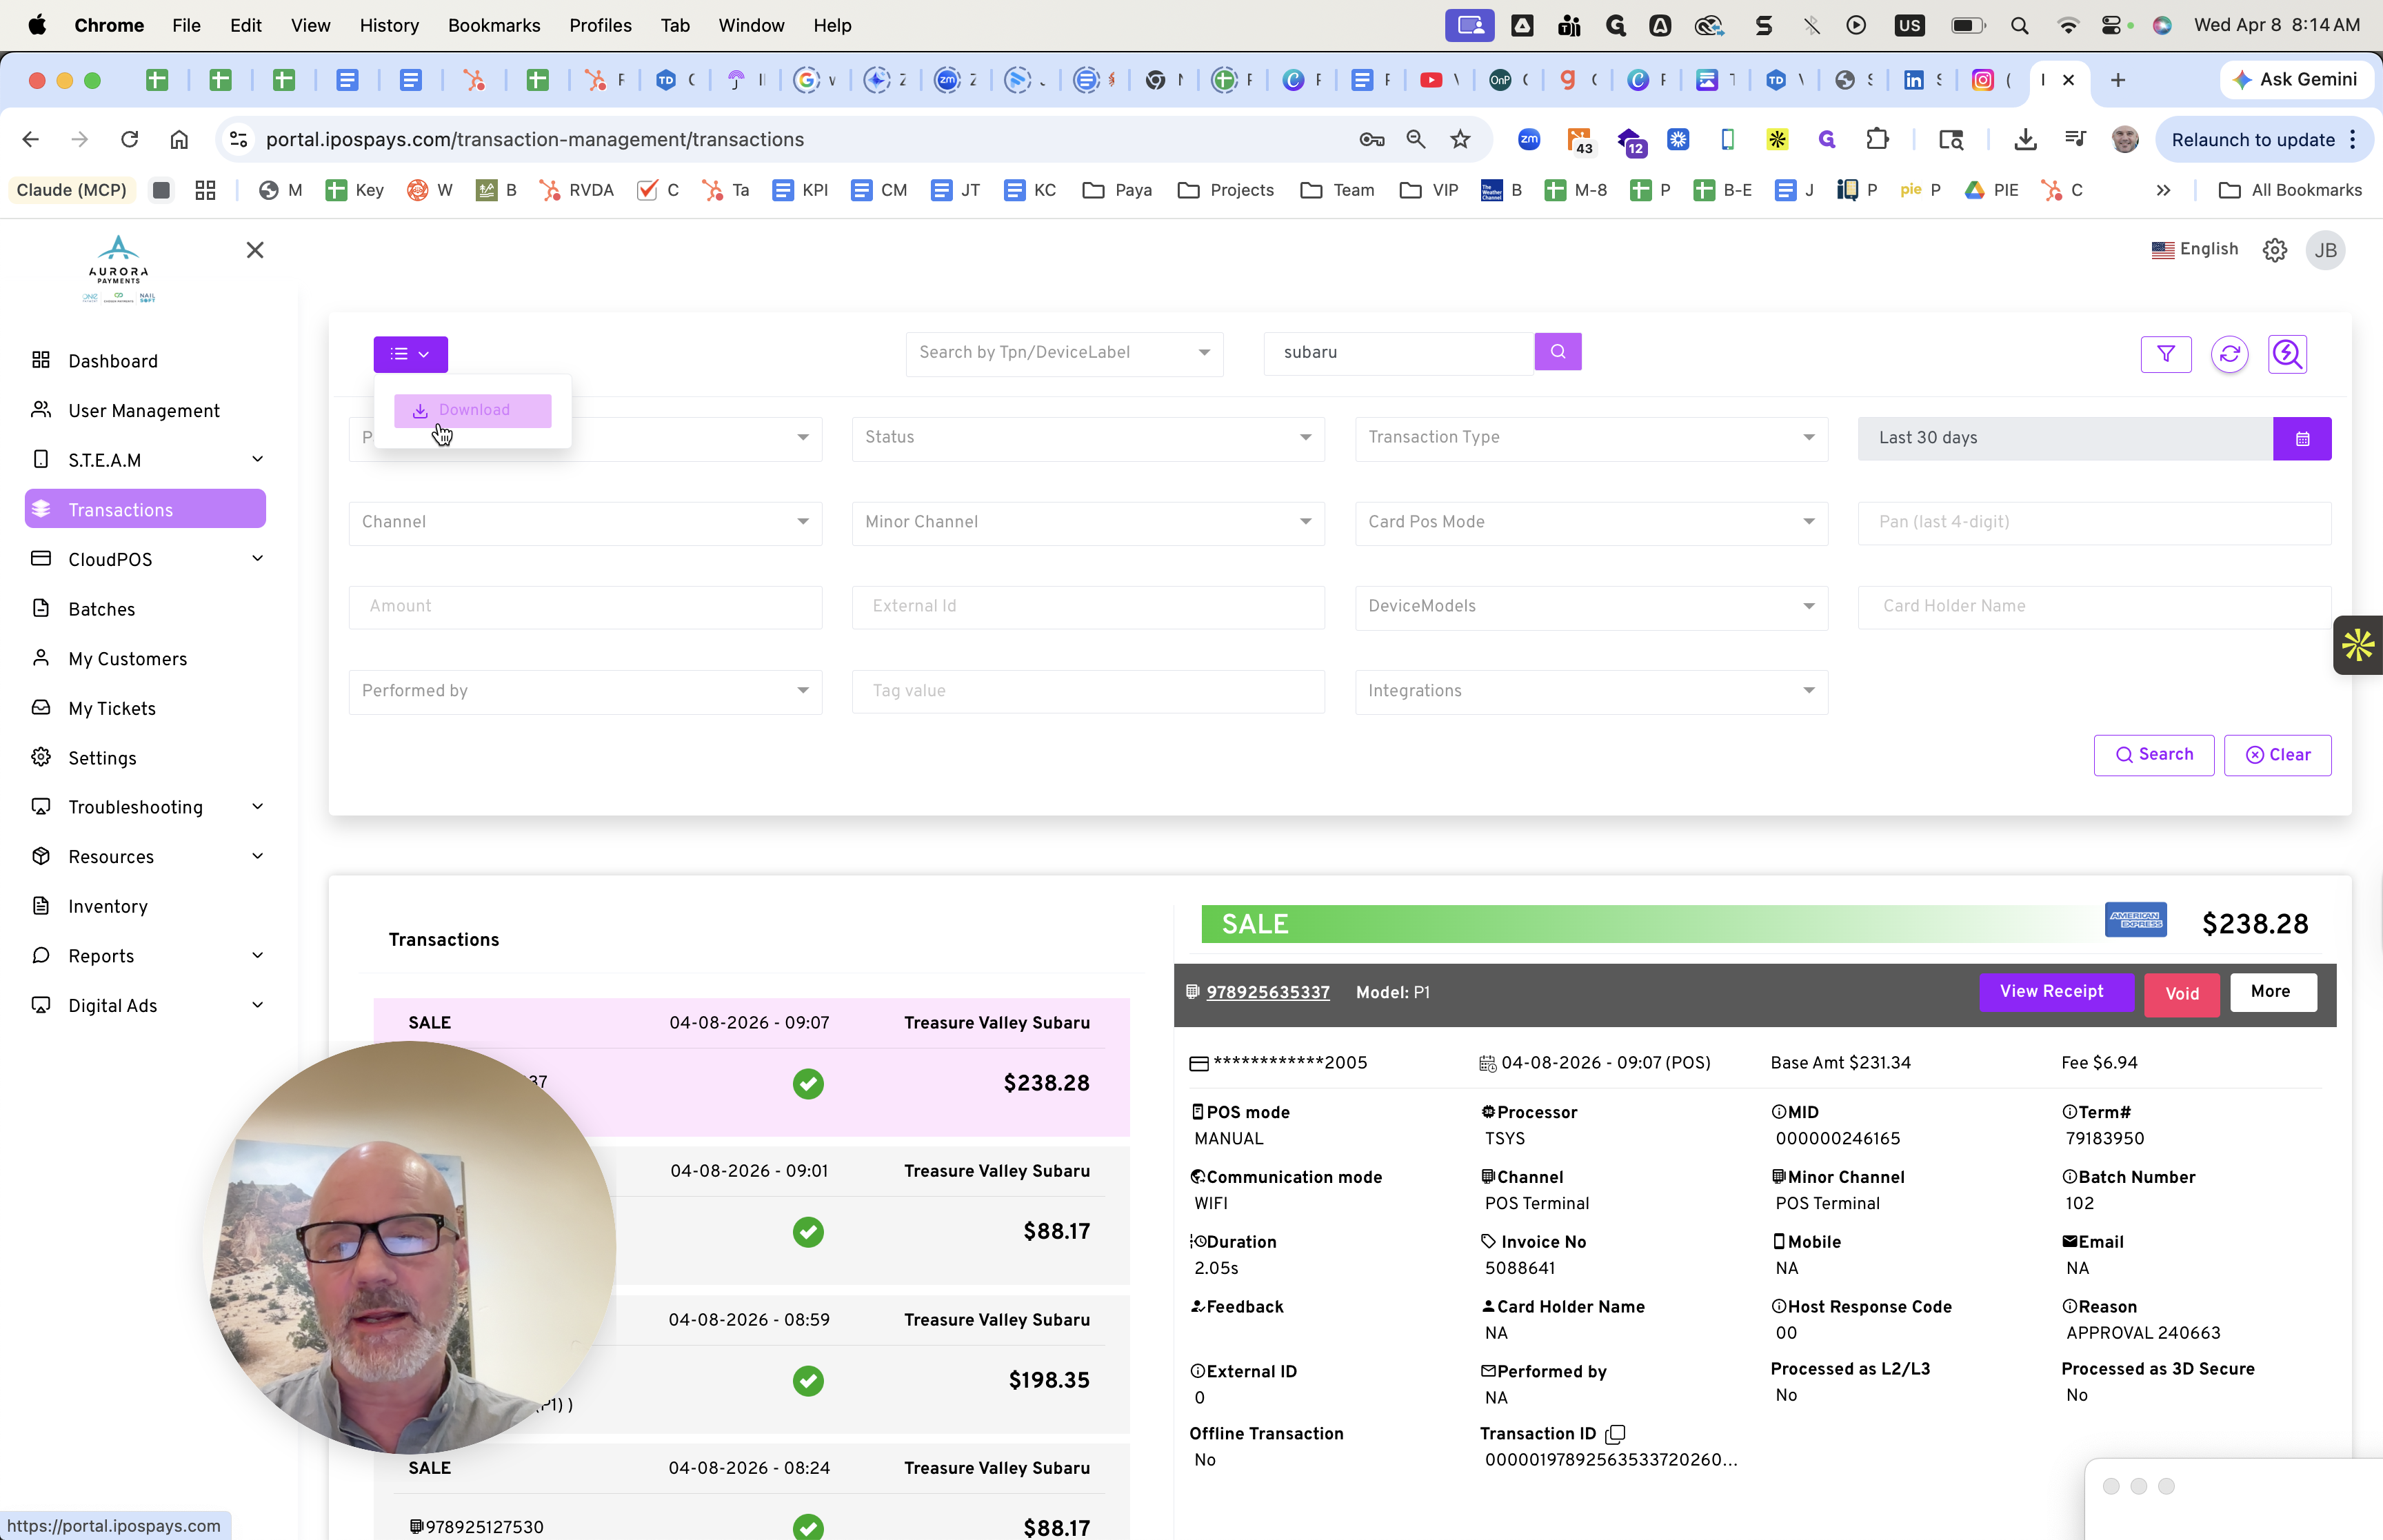This screenshot has height=1540, width=2383.
Task: Open the date range calendar icon
Action: tap(2301, 439)
